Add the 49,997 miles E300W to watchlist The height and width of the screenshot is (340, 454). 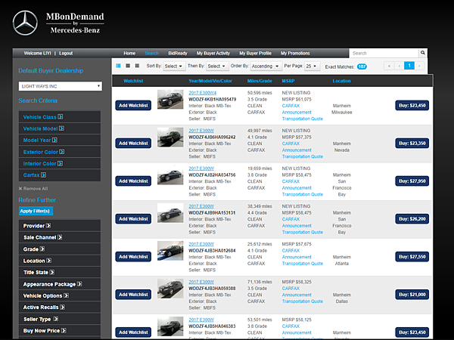pos(133,143)
